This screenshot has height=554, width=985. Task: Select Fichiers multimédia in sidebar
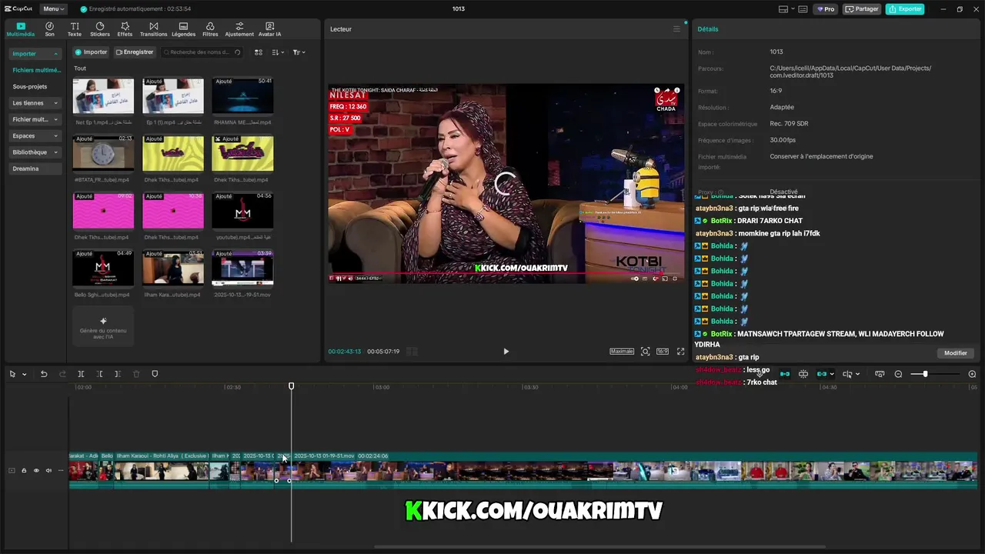coord(35,70)
